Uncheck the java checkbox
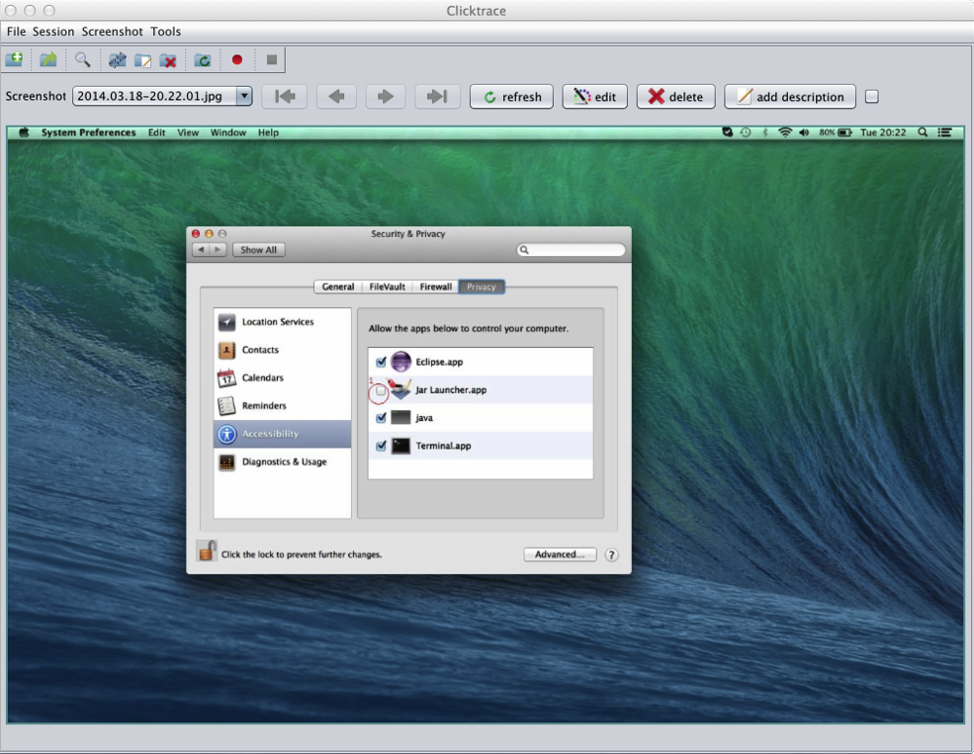974x754 pixels. 381,418
